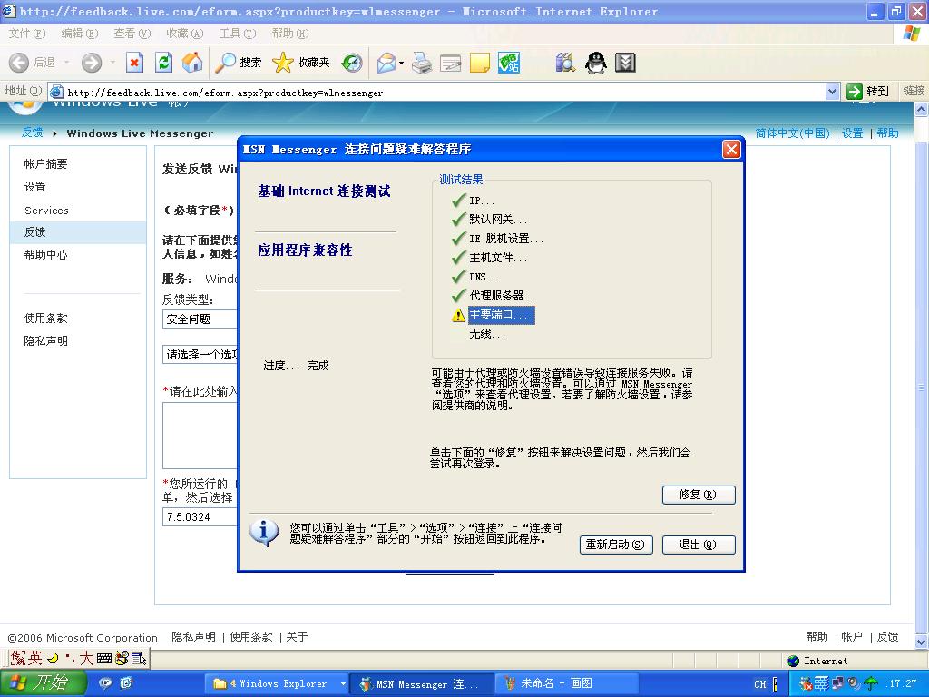This screenshot has width=929, height=697.
Task: Click the moon icon in the IME bar
Action: 53,657
